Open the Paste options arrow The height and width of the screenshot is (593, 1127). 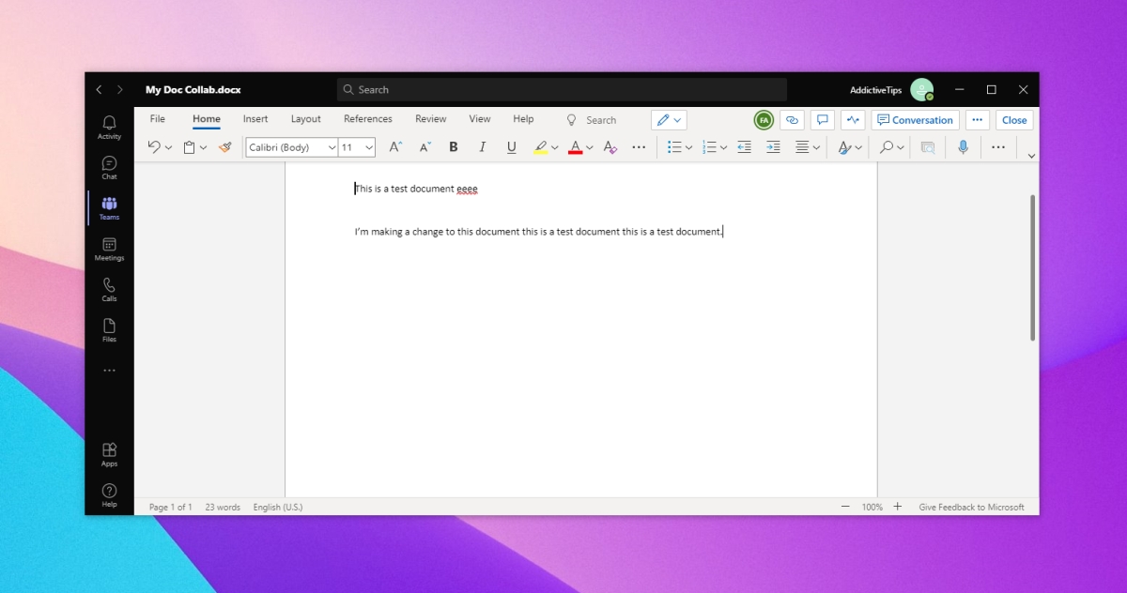tap(203, 147)
